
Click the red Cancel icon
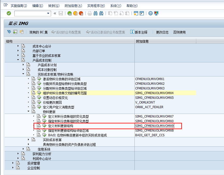click(81, 13)
